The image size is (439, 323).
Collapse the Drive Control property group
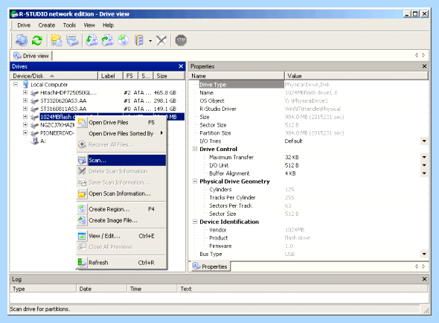(x=195, y=149)
